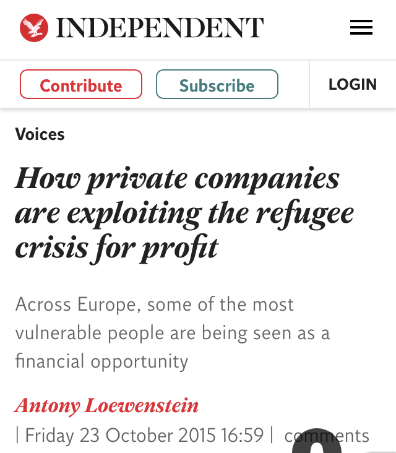The image size is (396, 453).
Task: Open the hamburger menu
Action: pyautogui.click(x=361, y=27)
